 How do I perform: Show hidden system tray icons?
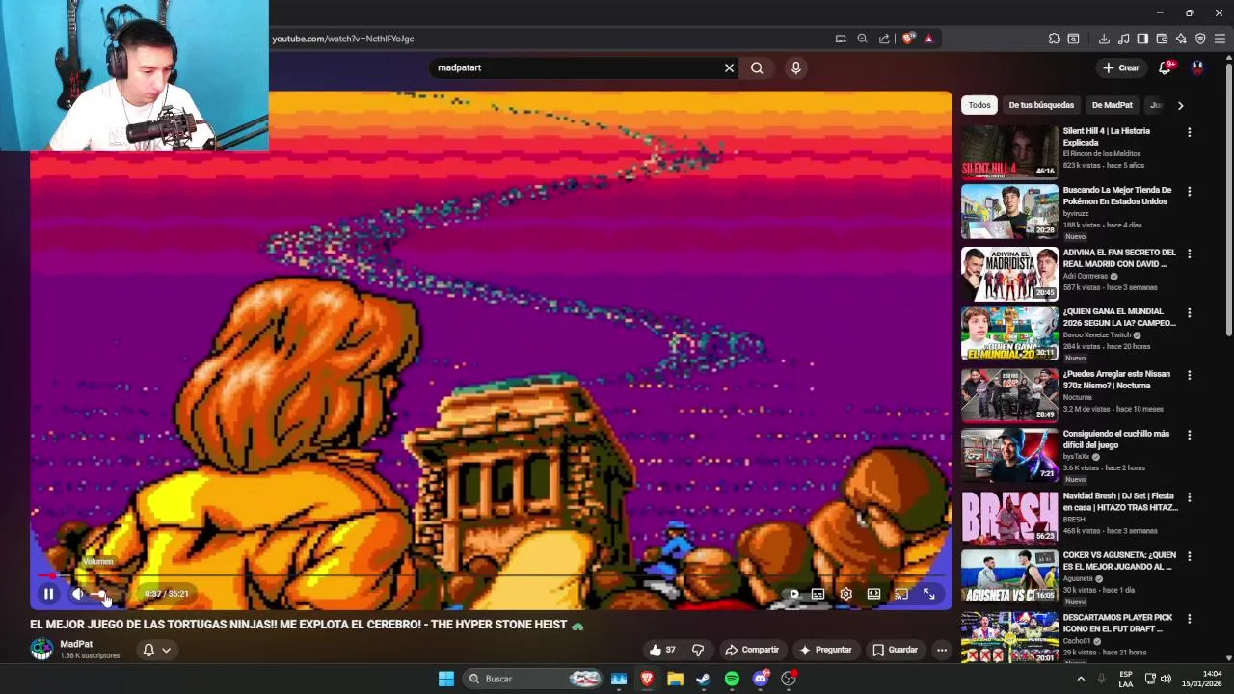pyautogui.click(x=1080, y=679)
